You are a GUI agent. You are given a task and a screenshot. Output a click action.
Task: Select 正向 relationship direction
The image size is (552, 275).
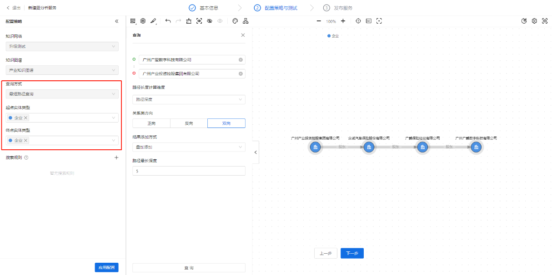(x=151, y=123)
